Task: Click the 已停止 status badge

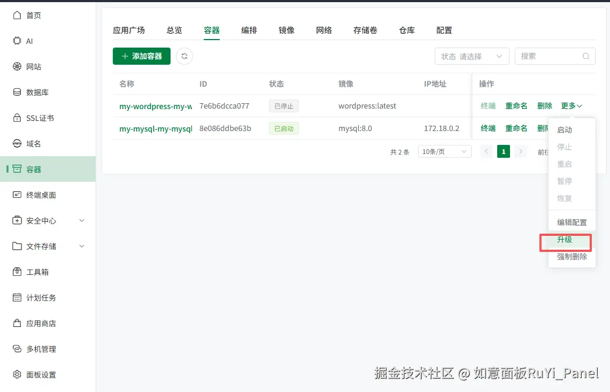Action: click(x=283, y=106)
